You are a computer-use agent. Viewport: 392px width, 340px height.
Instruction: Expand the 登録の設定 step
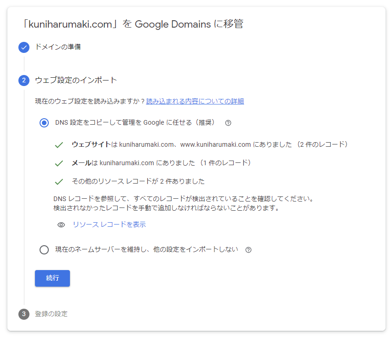tap(51, 314)
